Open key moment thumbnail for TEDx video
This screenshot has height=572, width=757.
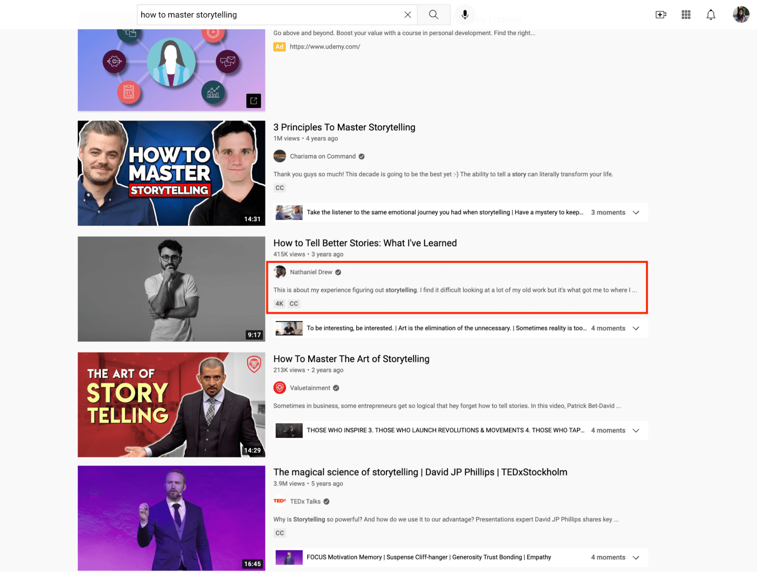(x=289, y=557)
